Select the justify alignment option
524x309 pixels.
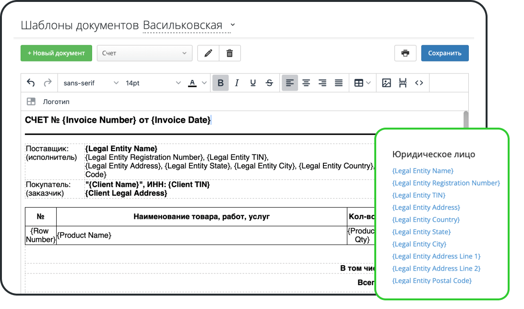click(x=338, y=83)
